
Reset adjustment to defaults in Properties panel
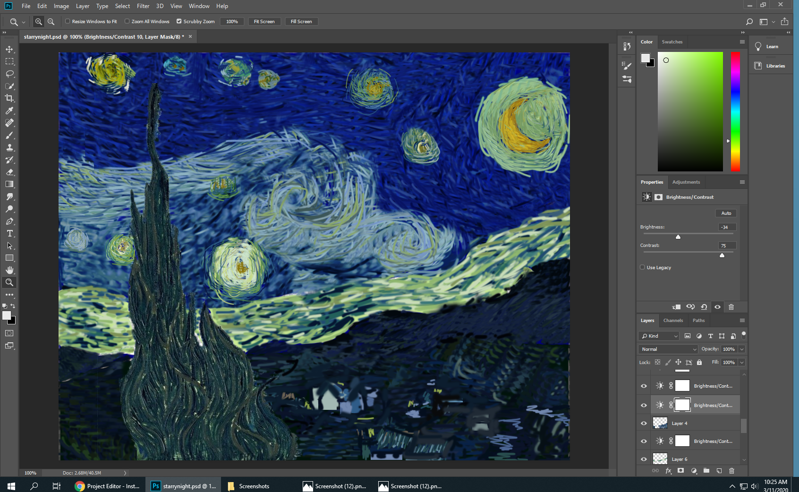704,307
